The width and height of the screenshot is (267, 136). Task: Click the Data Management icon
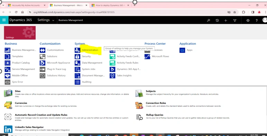77,63
